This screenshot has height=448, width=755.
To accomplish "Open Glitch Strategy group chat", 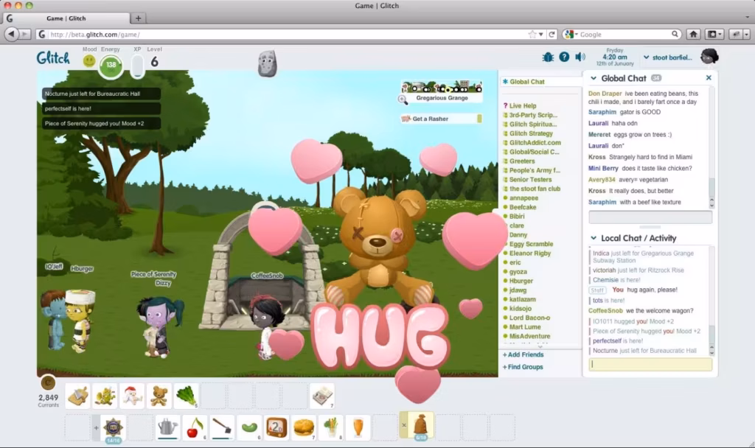I will (531, 133).
